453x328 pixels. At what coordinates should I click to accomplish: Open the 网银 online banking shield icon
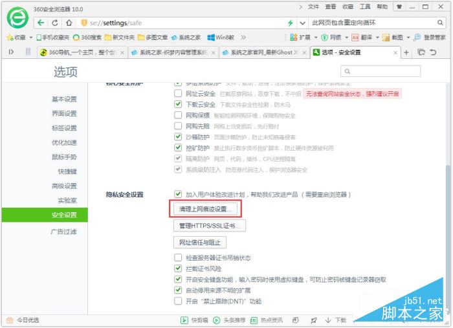click(x=324, y=38)
